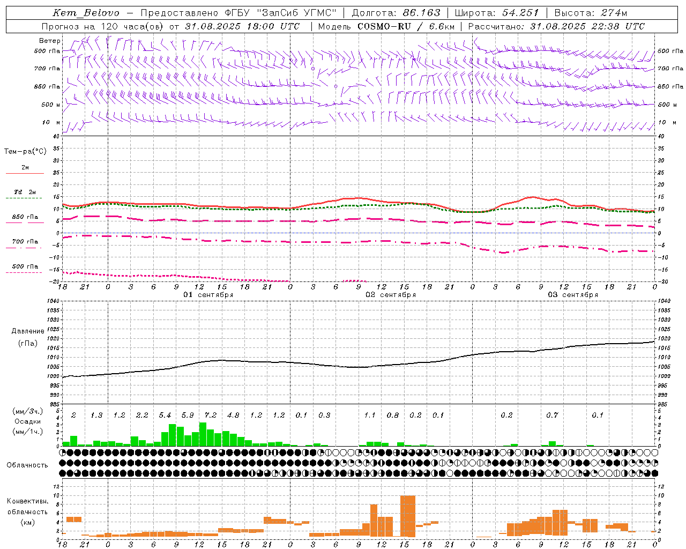686x549 pixels.
Task: Click the "Ветер" wind panel label
Action: pyautogui.click(x=50, y=41)
